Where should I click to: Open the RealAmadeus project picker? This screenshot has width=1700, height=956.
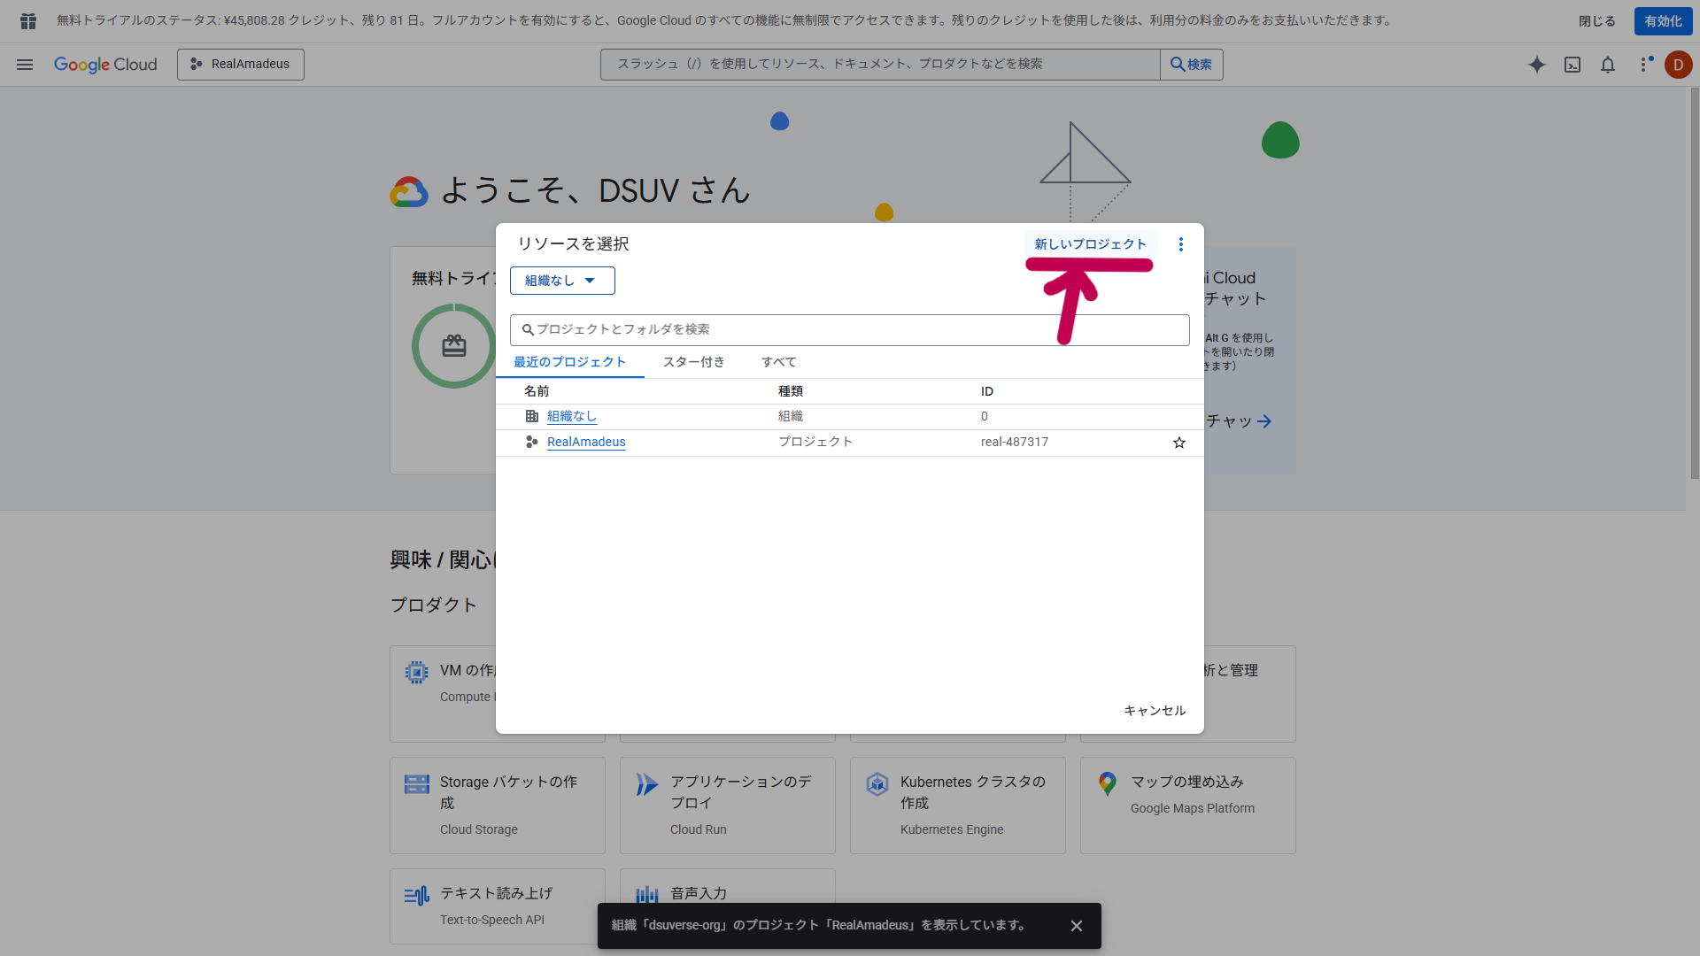click(x=241, y=65)
